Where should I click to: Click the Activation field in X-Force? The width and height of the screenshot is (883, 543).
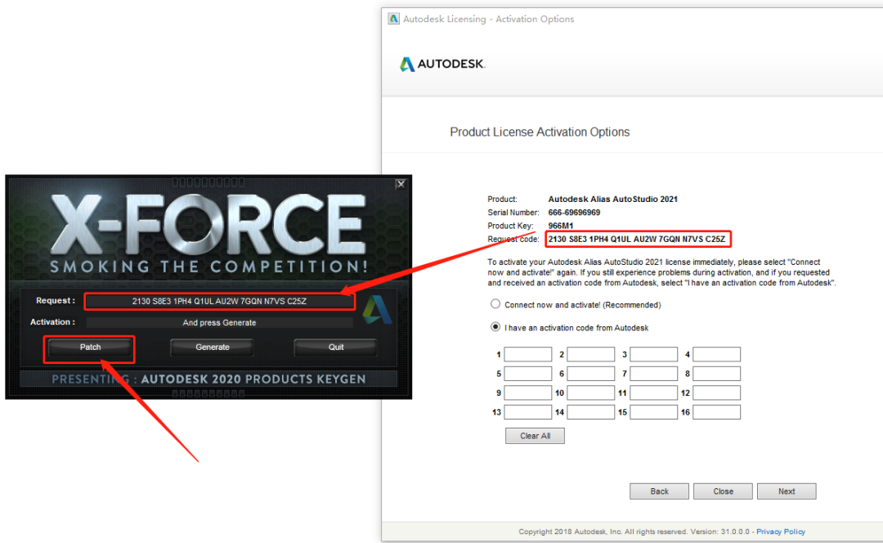(x=220, y=323)
